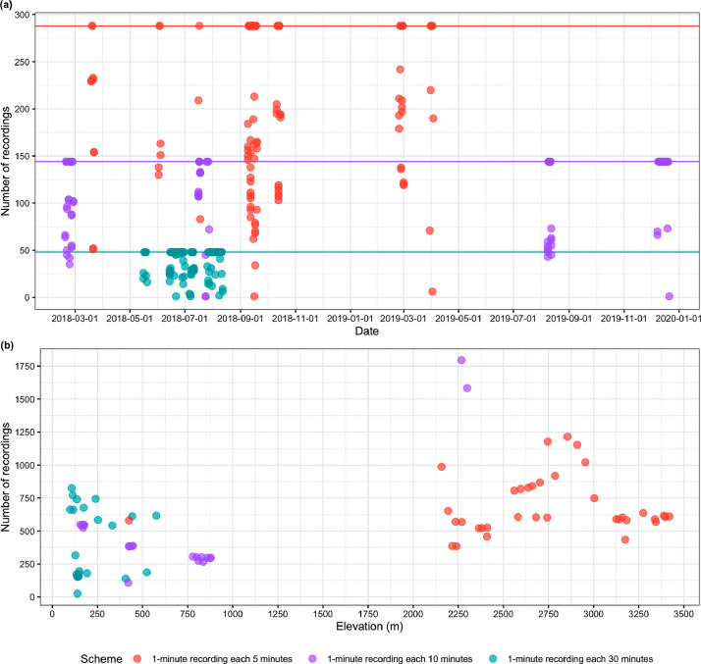Viewport: 701px width, 664px height.
Task: Click the y-axis tick '1500' in panel (b)
Action: coord(25,399)
